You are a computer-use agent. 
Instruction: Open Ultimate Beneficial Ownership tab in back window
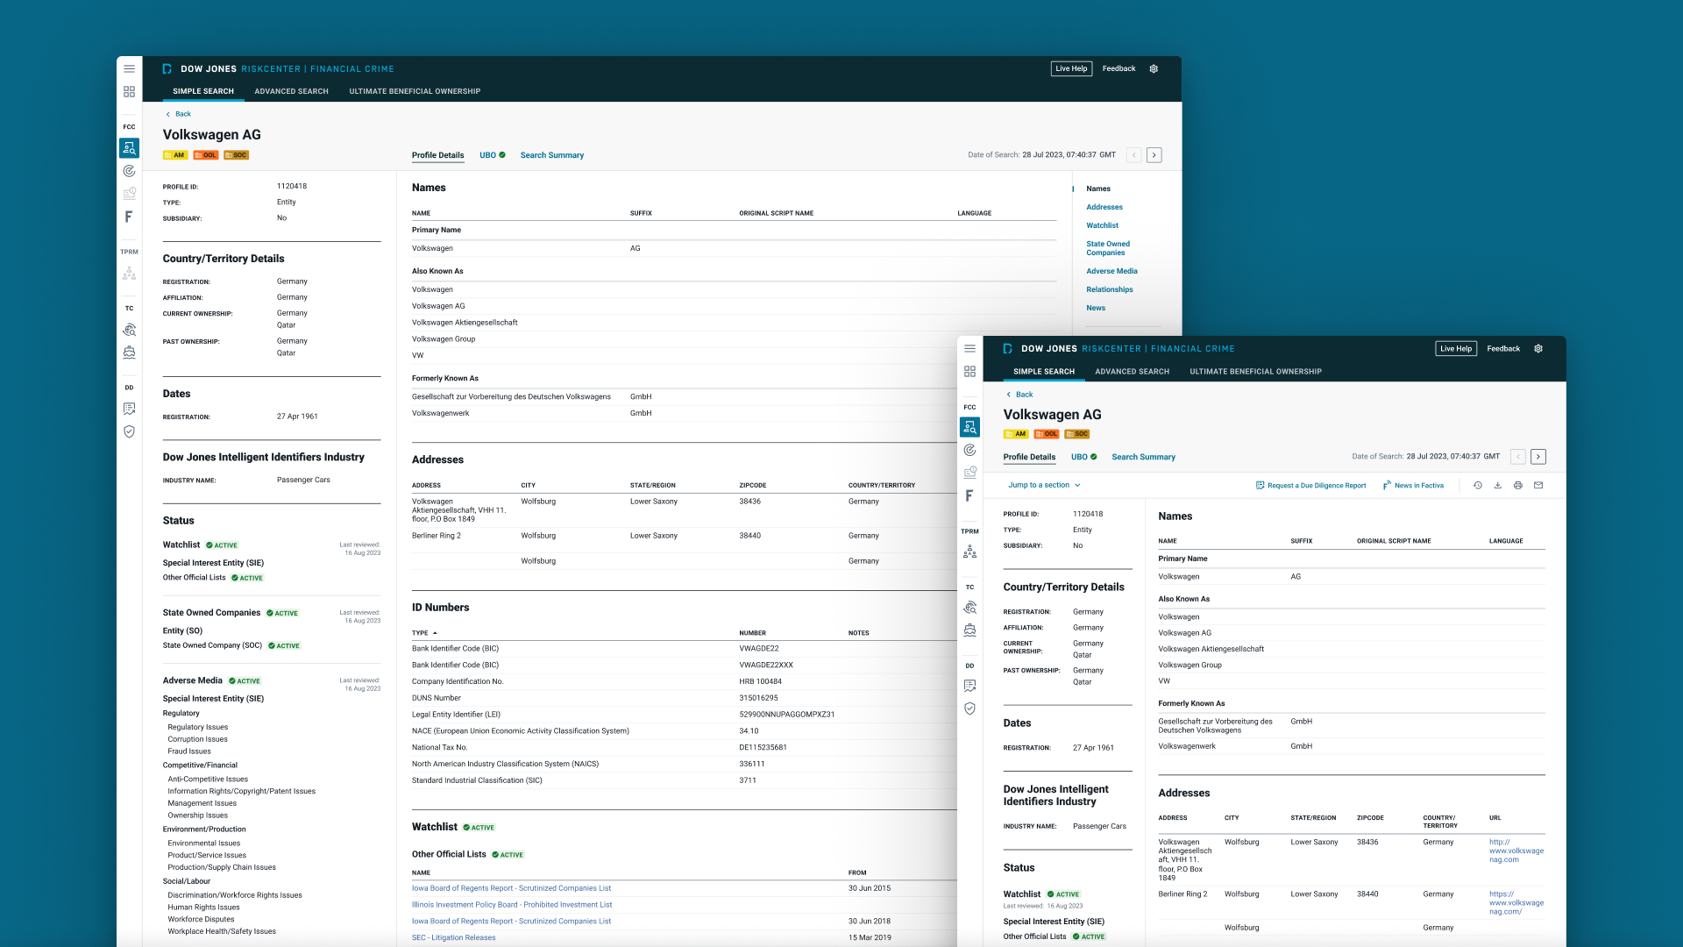415,91
